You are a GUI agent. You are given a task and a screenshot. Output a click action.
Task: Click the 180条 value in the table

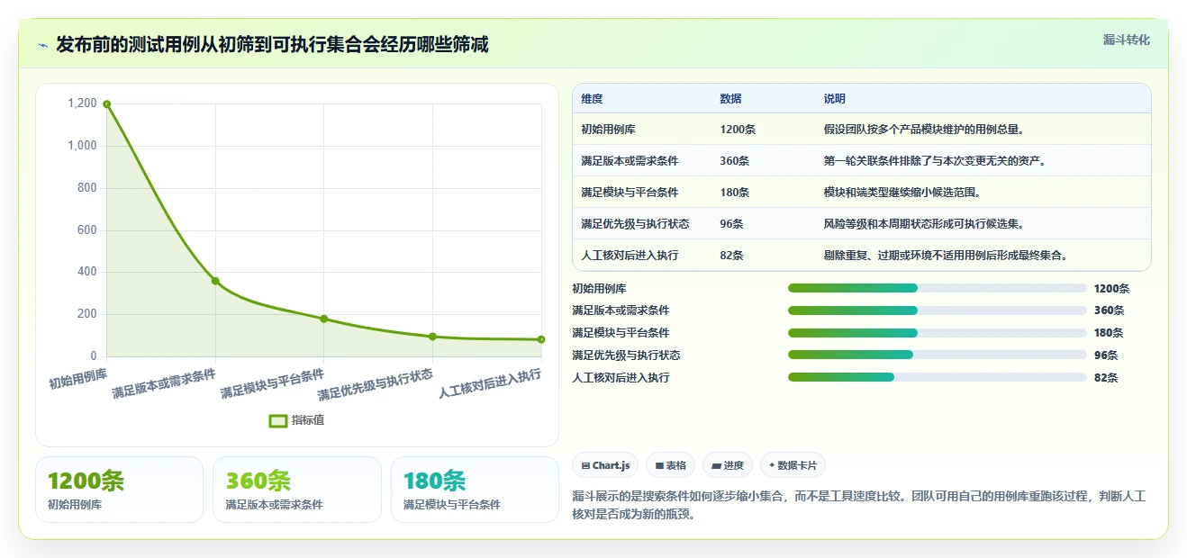[734, 193]
